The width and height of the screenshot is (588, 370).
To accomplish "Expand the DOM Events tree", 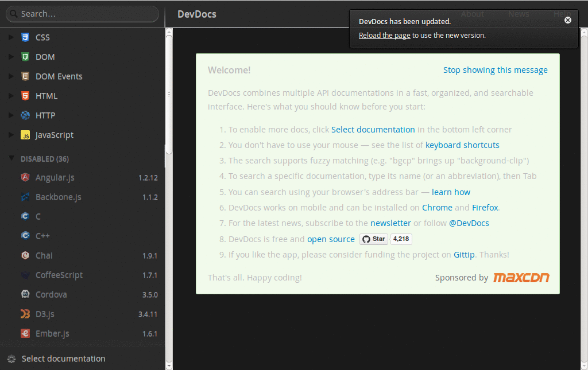I will coord(11,76).
